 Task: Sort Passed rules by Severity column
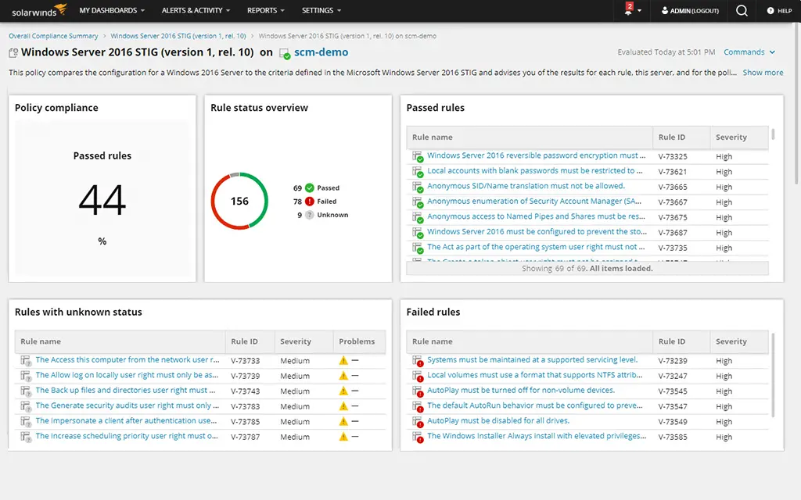click(738, 137)
